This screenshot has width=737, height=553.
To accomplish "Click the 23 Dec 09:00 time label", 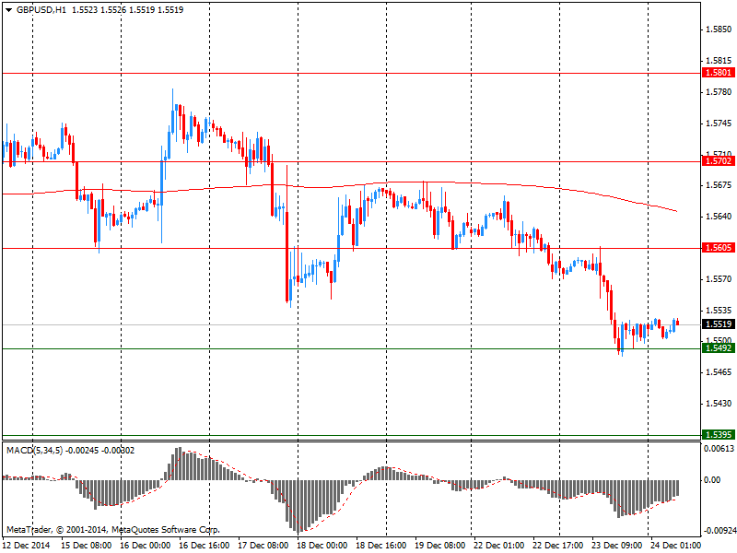I will [616, 546].
